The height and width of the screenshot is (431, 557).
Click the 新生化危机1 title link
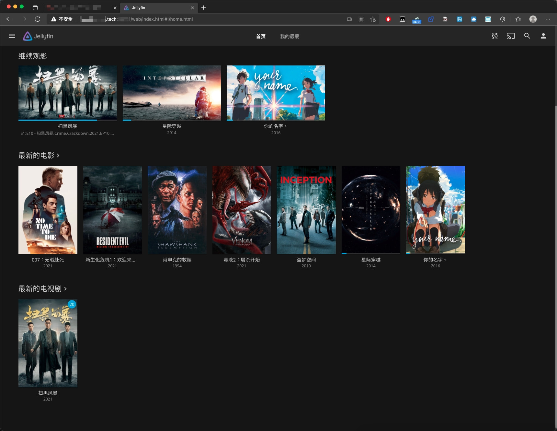[x=110, y=260]
